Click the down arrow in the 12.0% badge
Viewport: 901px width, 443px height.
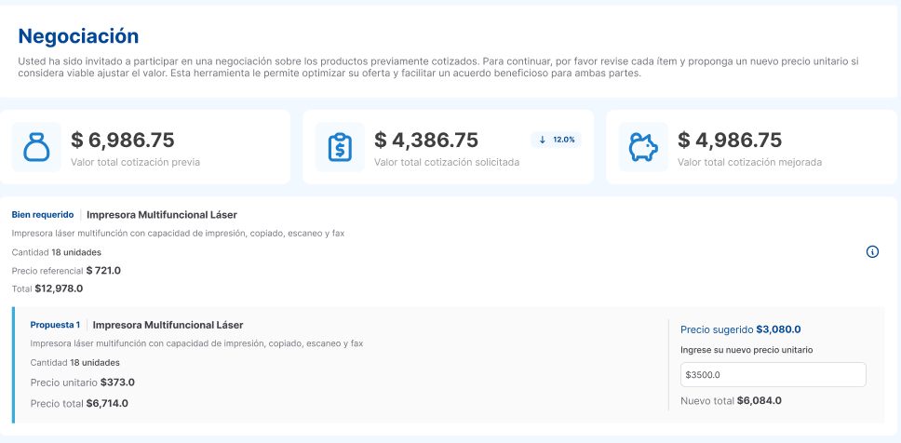(x=543, y=140)
